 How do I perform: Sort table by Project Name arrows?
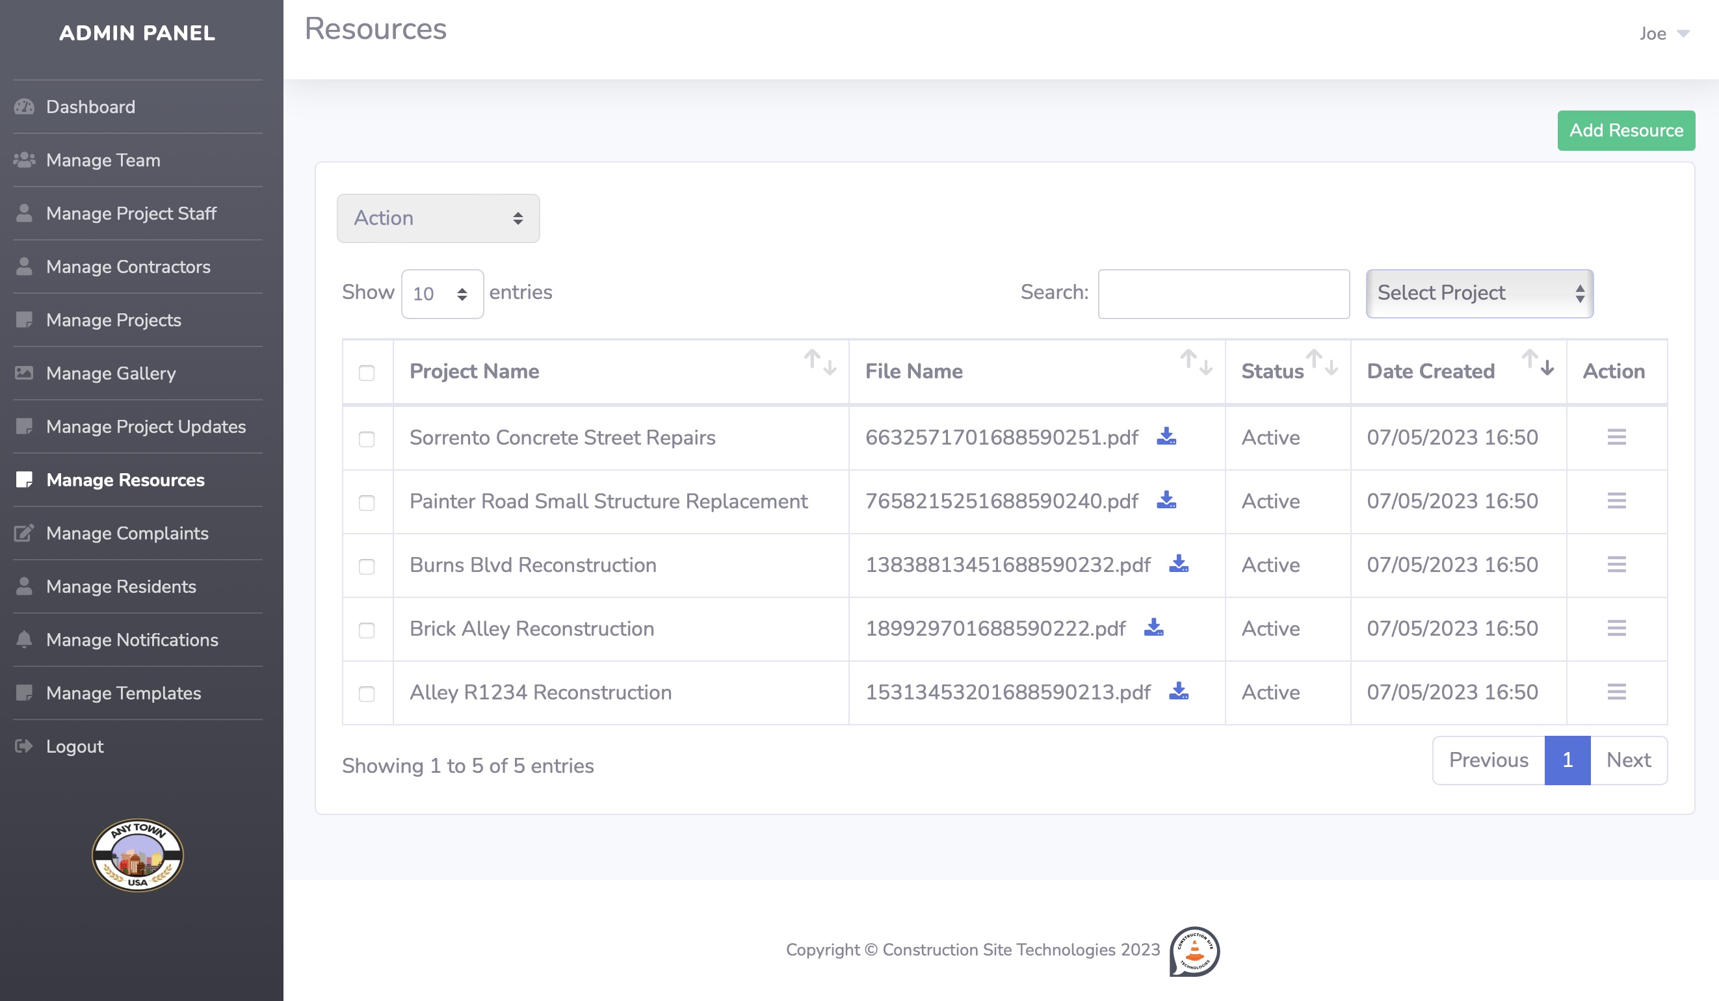point(820,361)
